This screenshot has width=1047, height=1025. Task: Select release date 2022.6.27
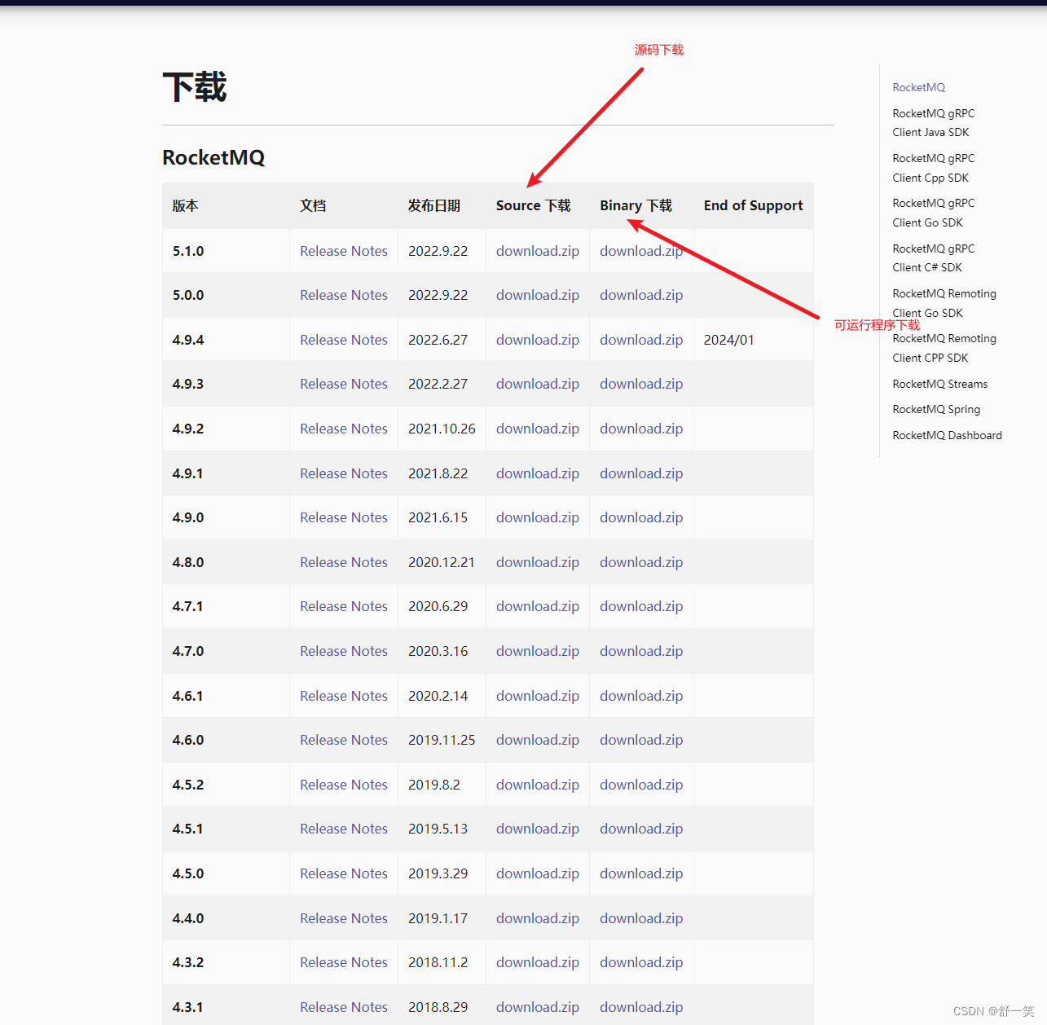(x=438, y=340)
